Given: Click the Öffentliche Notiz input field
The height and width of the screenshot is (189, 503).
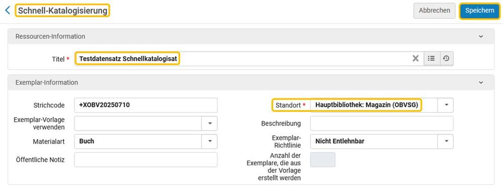Looking at the screenshot, I should point(146,159).
